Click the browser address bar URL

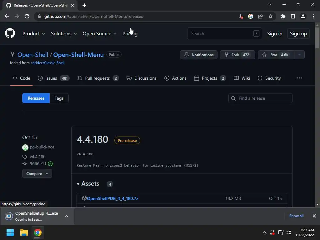pos(93,16)
